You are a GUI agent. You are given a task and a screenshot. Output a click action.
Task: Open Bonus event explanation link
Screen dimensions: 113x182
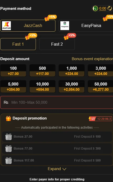point(92,59)
